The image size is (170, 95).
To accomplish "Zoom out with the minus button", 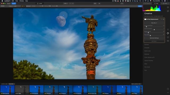I will point(70,3).
